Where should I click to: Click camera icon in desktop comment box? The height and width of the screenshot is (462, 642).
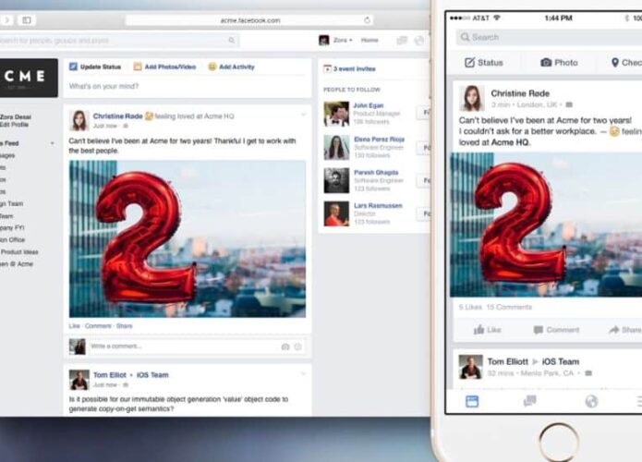[285, 346]
